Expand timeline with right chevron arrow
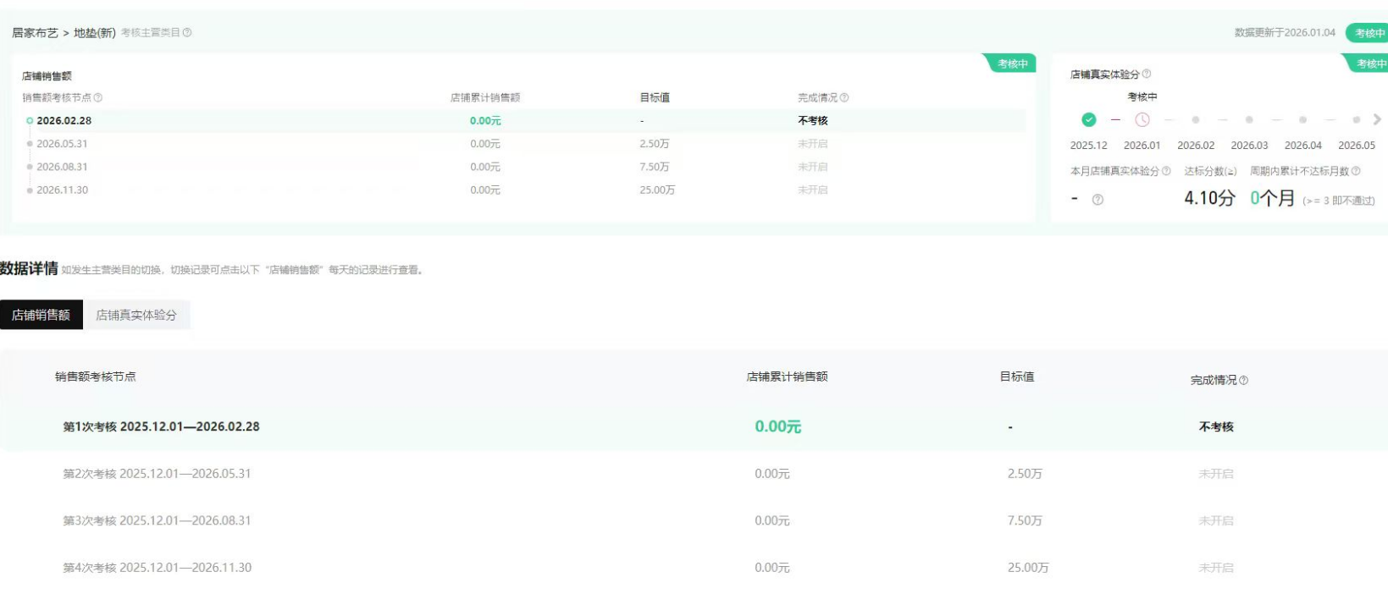Viewport: 1388px width, 594px height. click(x=1377, y=120)
